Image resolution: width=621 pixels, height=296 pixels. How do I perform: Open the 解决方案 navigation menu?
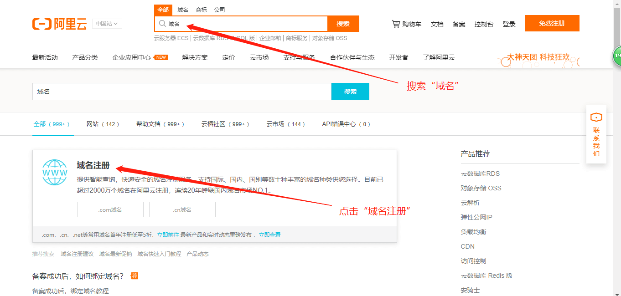(195, 57)
